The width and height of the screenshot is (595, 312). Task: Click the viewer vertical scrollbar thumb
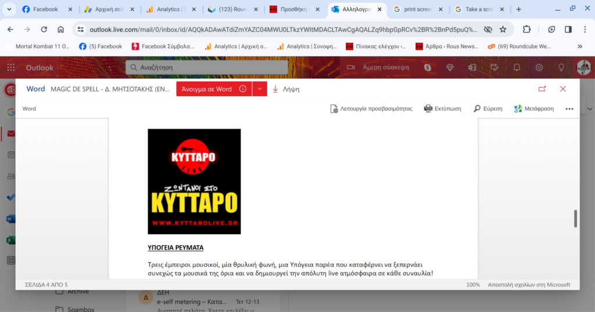575,219
